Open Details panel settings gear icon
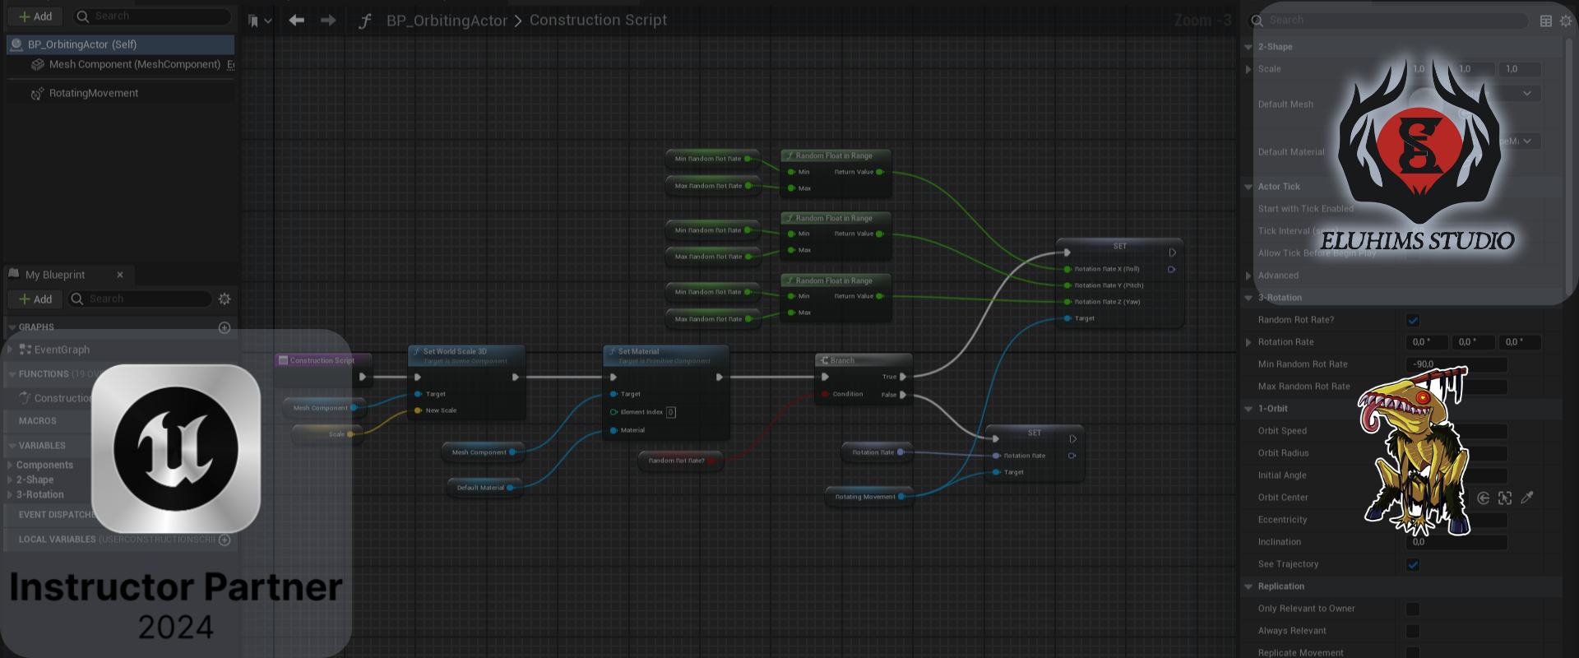The image size is (1579, 658). pos(1566,21)
